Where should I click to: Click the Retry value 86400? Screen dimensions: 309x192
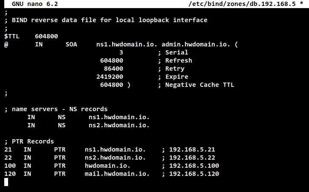113,69
